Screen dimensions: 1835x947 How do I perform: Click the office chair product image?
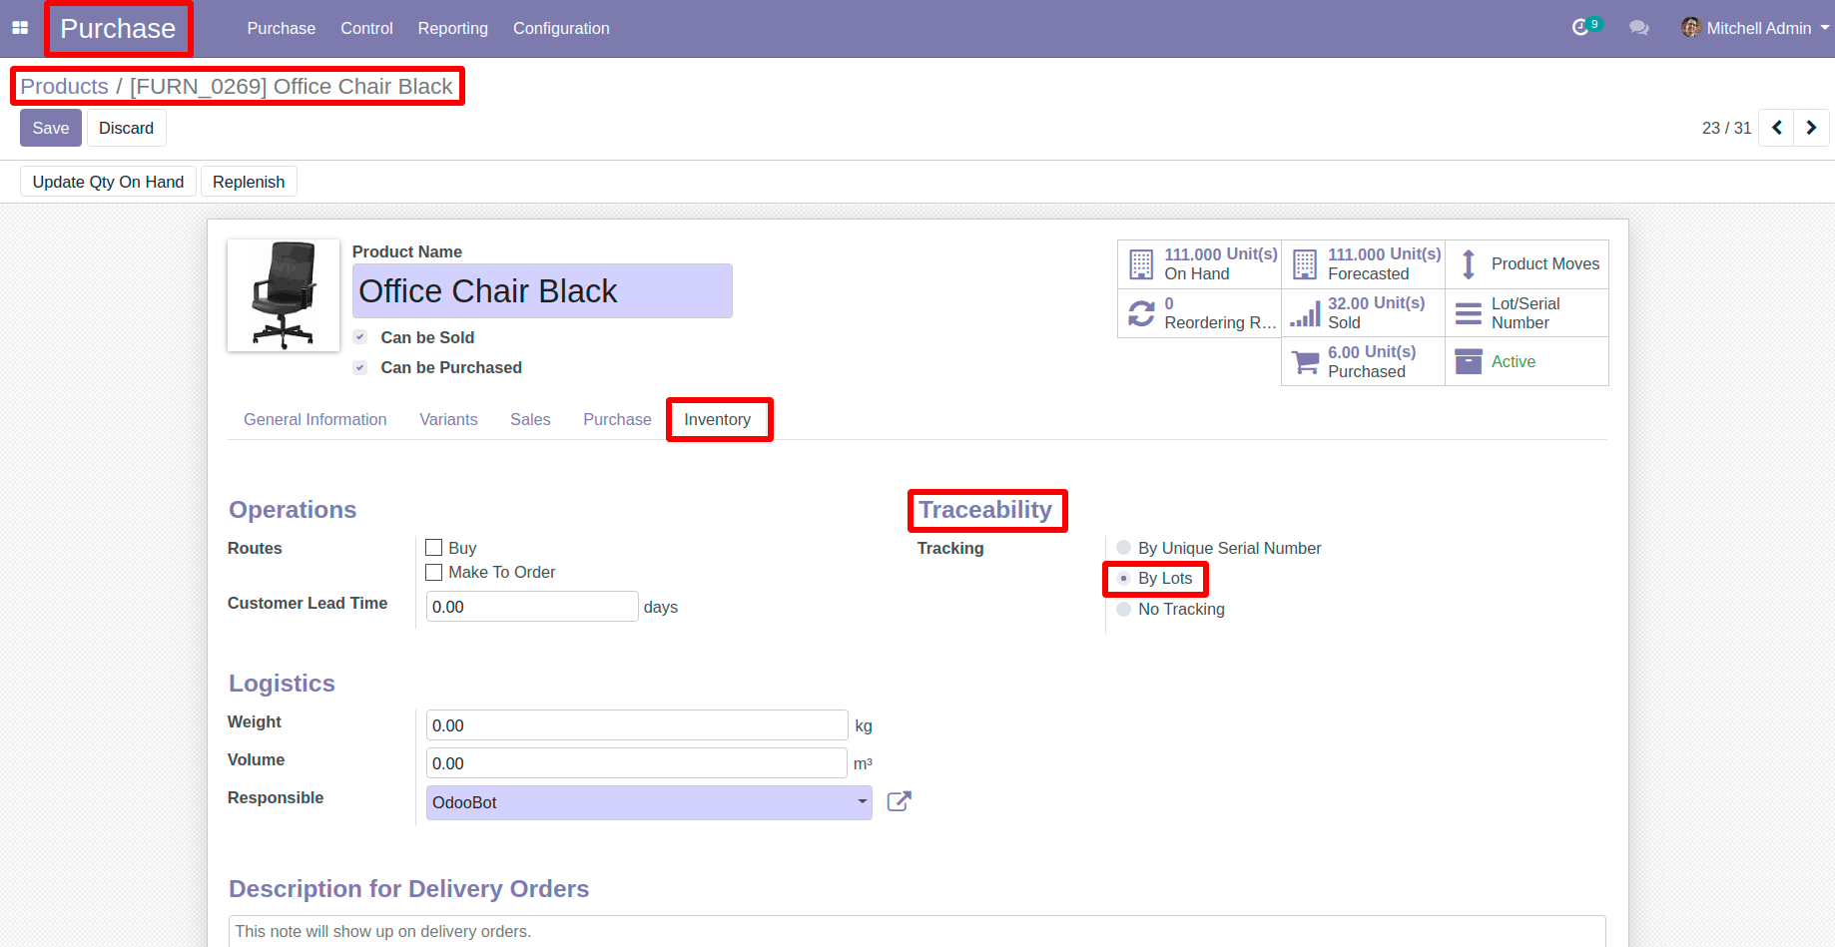tap(284, 295)
